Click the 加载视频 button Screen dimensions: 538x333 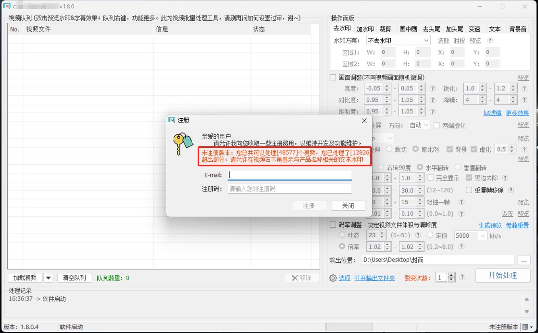[x=25, y=278]
